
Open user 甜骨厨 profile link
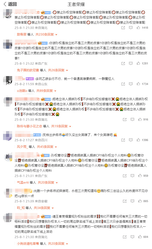21,34
